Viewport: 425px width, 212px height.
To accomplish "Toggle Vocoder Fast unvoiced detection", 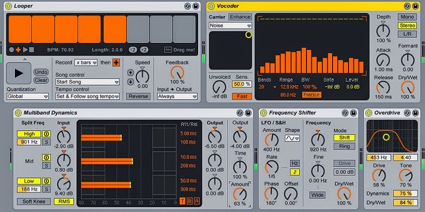I will click(x=242, y=96).
